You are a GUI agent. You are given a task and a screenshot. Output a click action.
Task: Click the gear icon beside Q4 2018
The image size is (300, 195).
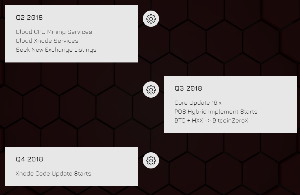pos(151,160)
